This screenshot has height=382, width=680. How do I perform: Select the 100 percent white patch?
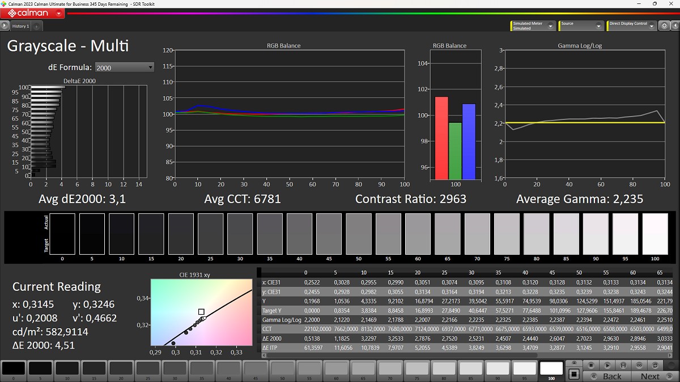(551, 369)
